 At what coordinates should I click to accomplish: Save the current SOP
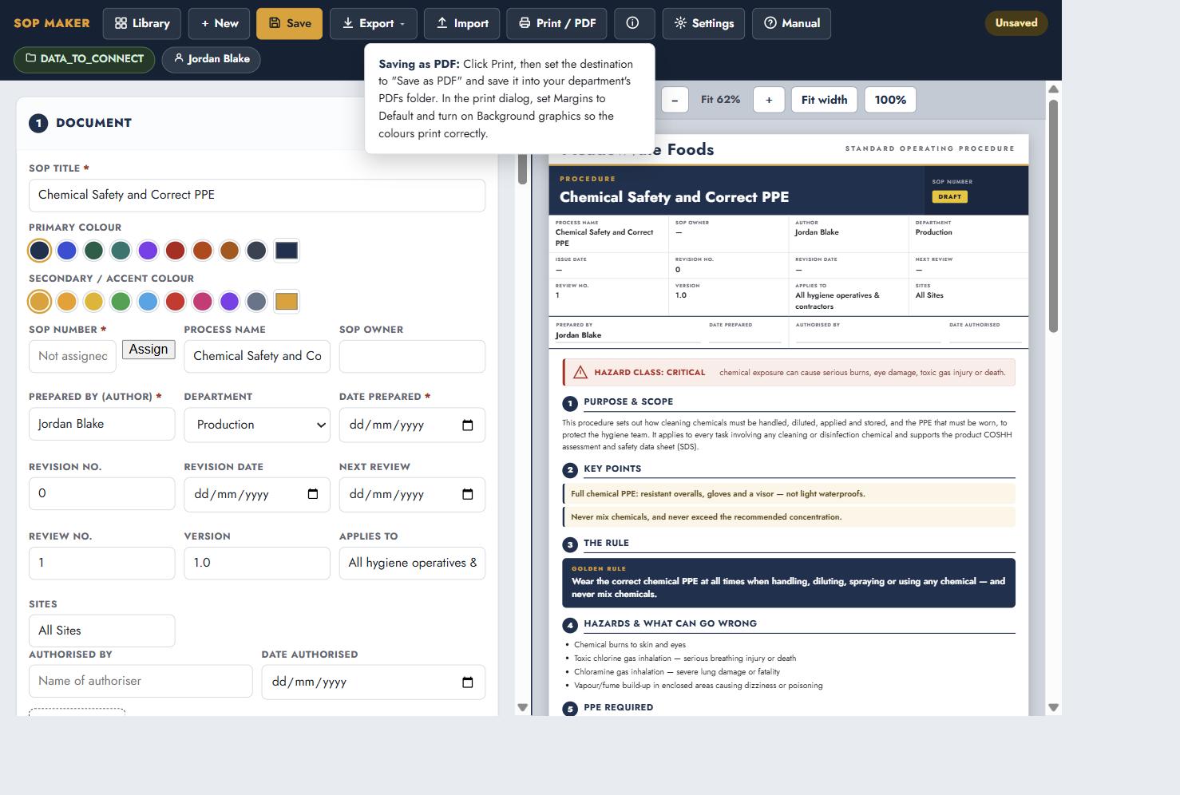(x=290, y=23)
